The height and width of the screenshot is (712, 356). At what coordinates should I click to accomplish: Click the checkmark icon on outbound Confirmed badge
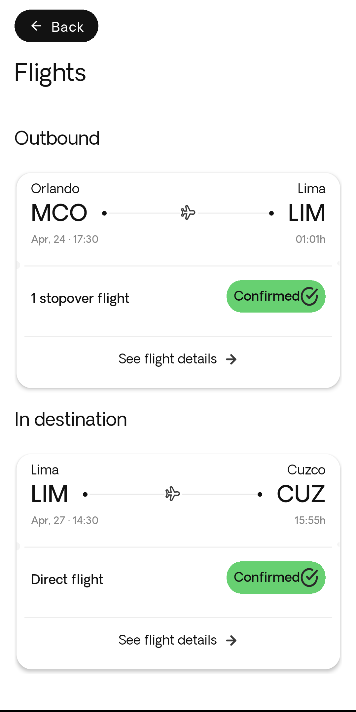(309, 296)
